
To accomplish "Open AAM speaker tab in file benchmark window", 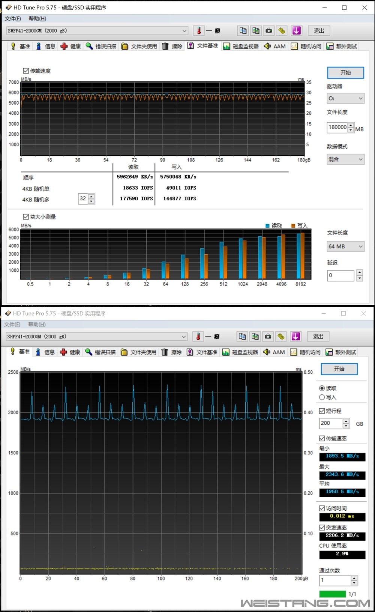I will [275, 46].
